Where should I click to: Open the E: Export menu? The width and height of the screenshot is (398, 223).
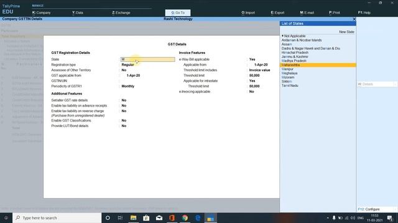277,12
